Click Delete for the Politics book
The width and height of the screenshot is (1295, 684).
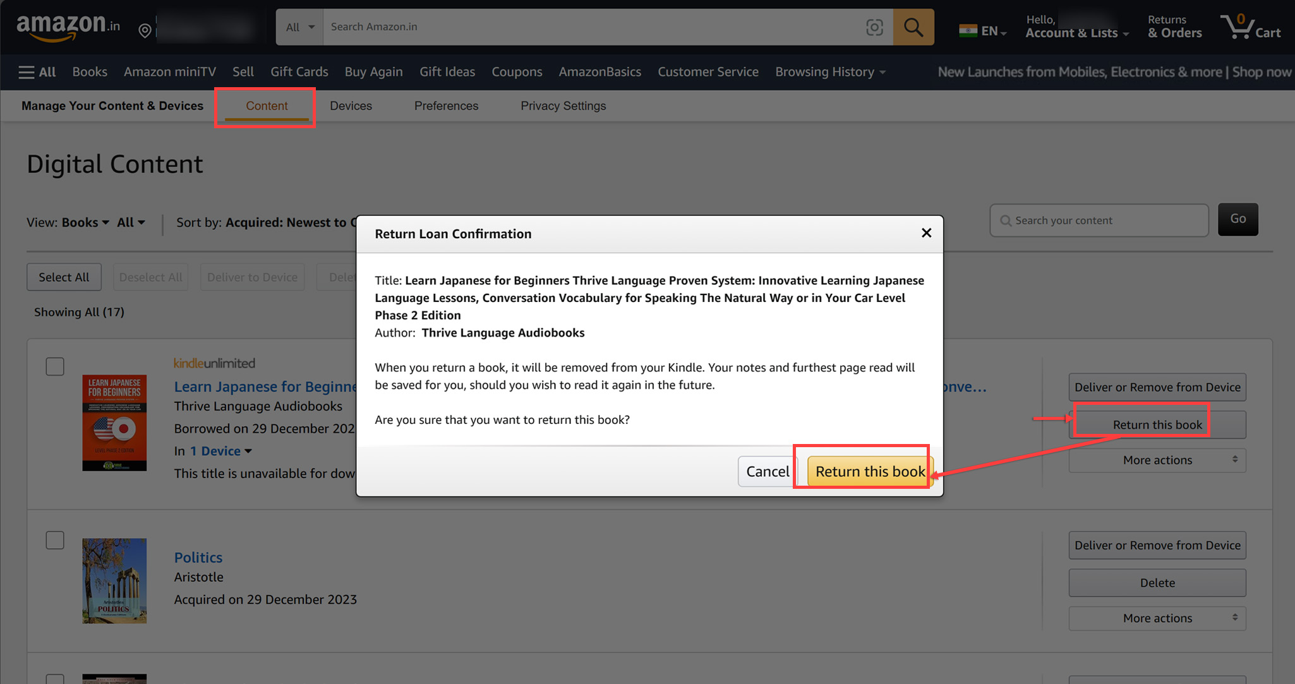(1157, 583)
